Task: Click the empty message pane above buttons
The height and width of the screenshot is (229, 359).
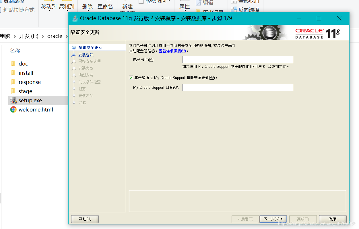Action: [237, 201]
